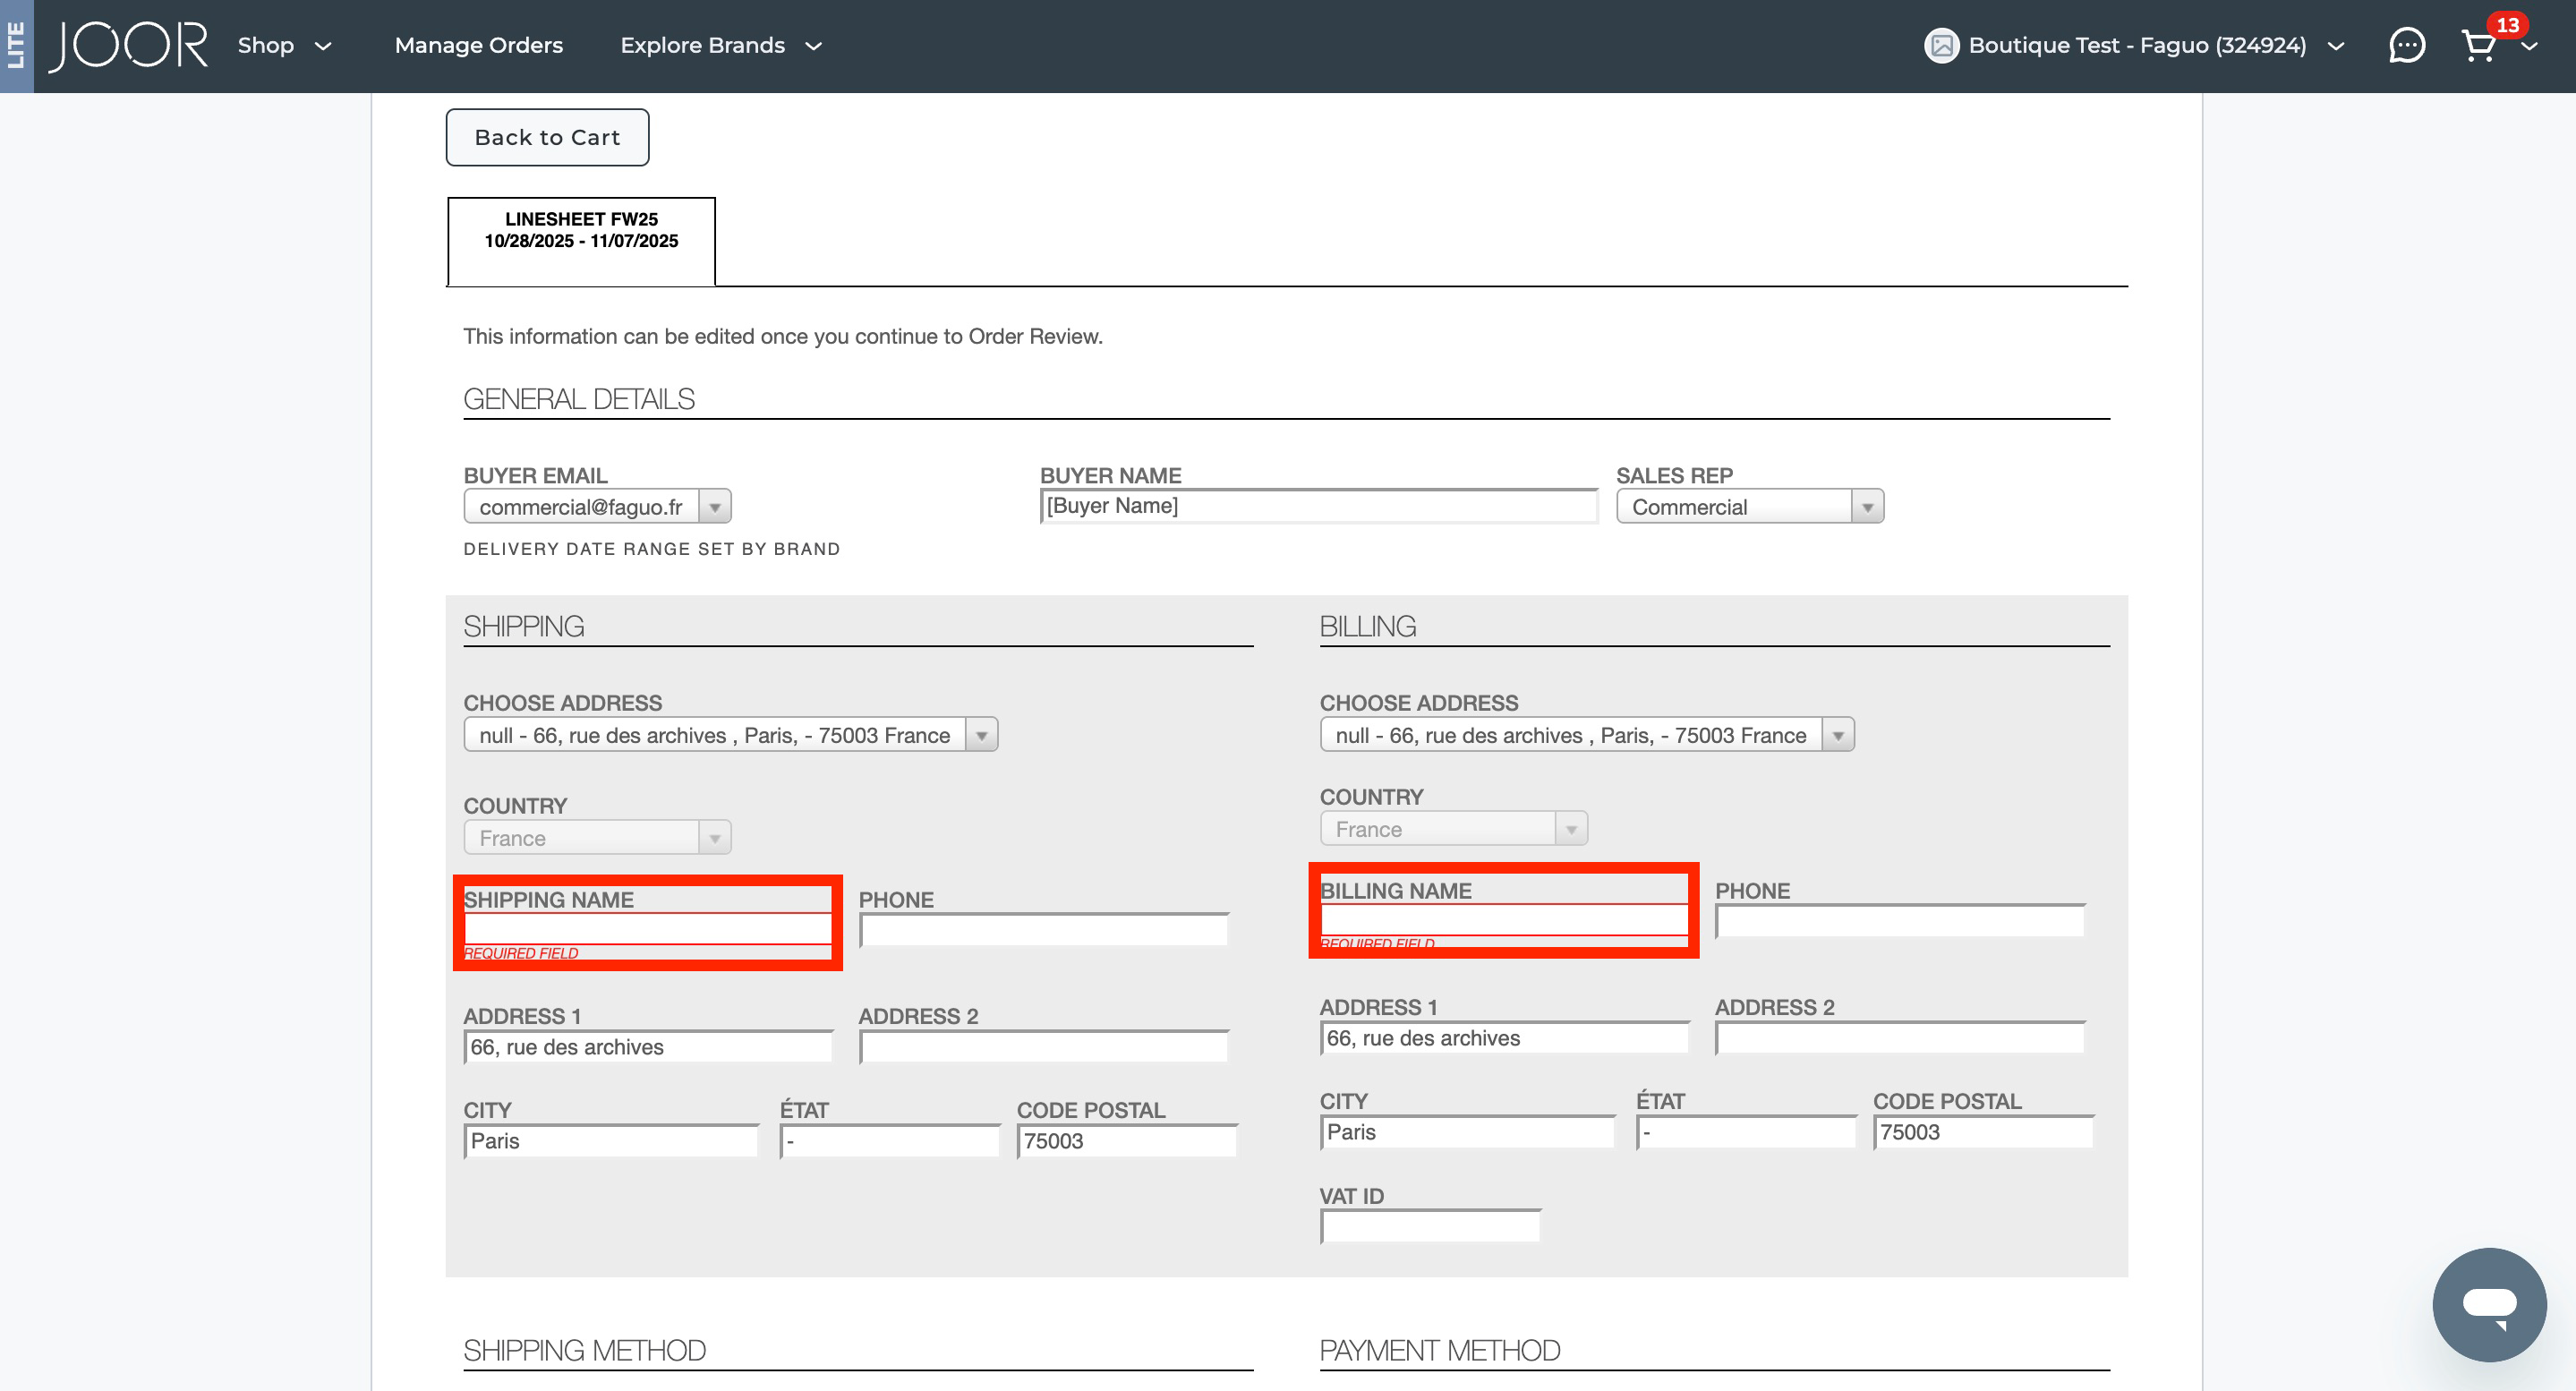Open the shopping cart icon with 13 items
This screenshot has height=1391, width=2576.
[2479, 46]
